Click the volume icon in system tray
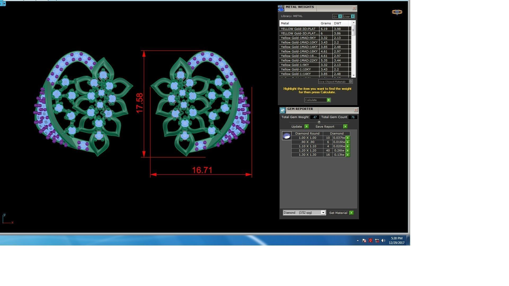Viewport: 509px width, 286px height. (x=383, y=241)
